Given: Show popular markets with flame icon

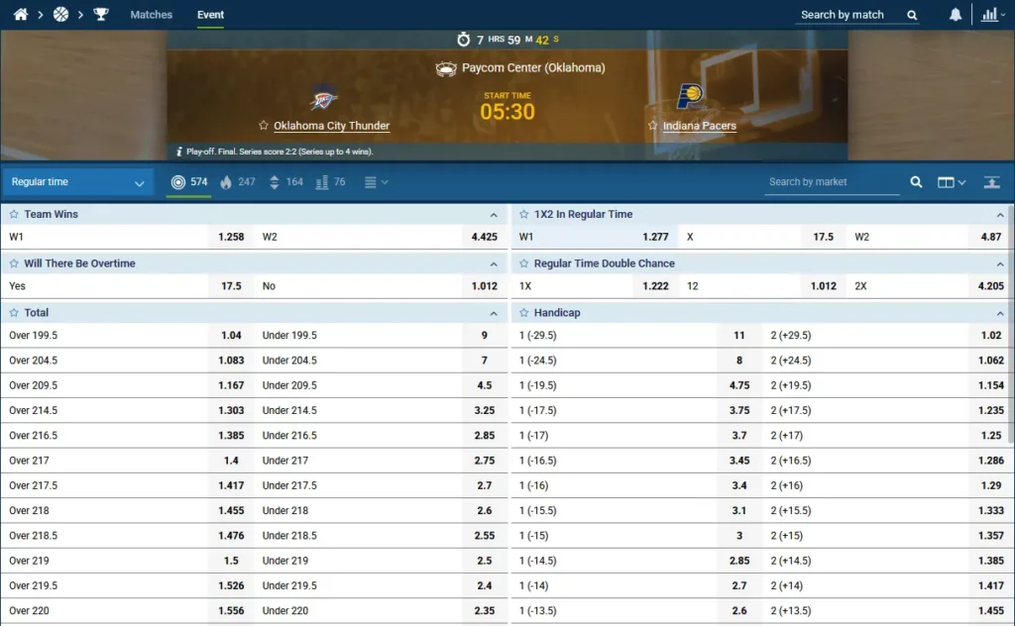Looking at the screenshot, I should [x=237, y=182].
